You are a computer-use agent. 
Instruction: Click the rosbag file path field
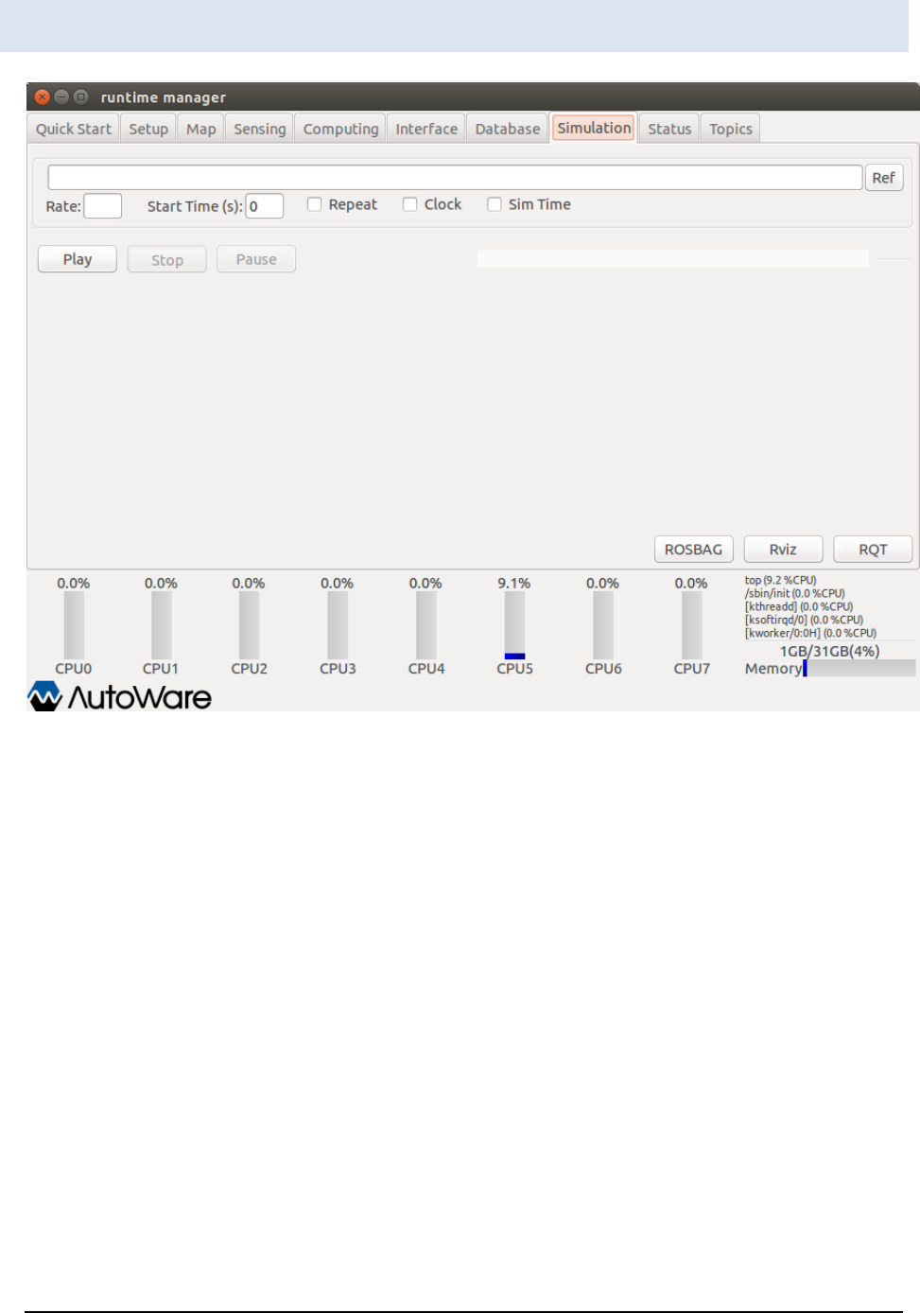click(x=455, y=178)
